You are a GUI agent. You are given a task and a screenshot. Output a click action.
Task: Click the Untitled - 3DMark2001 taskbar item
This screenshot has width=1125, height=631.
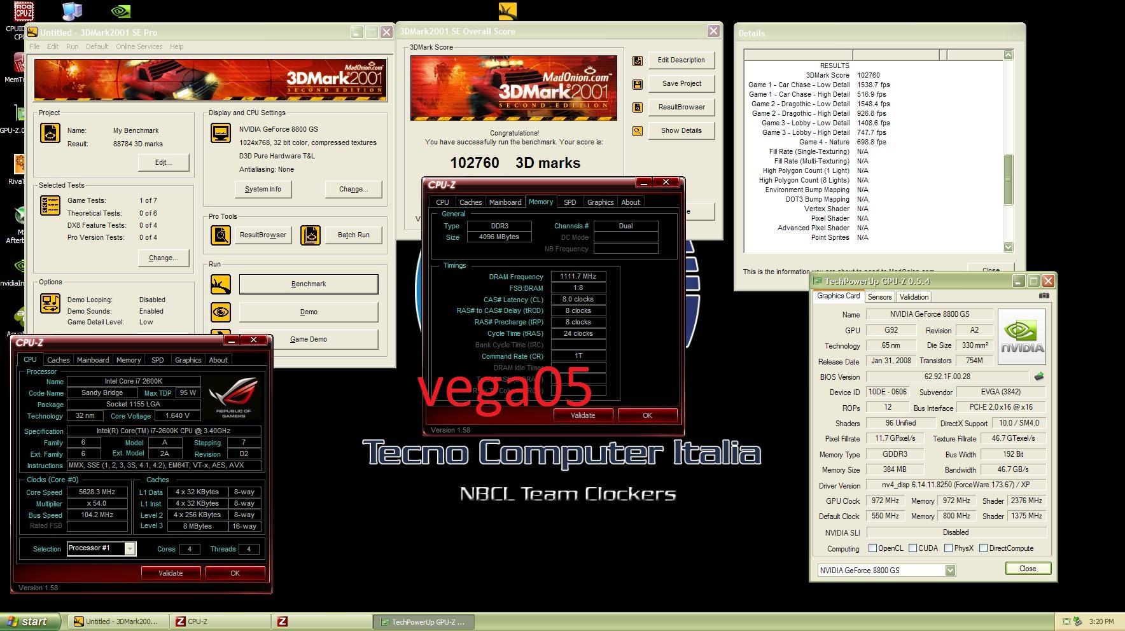pos(118,621)
